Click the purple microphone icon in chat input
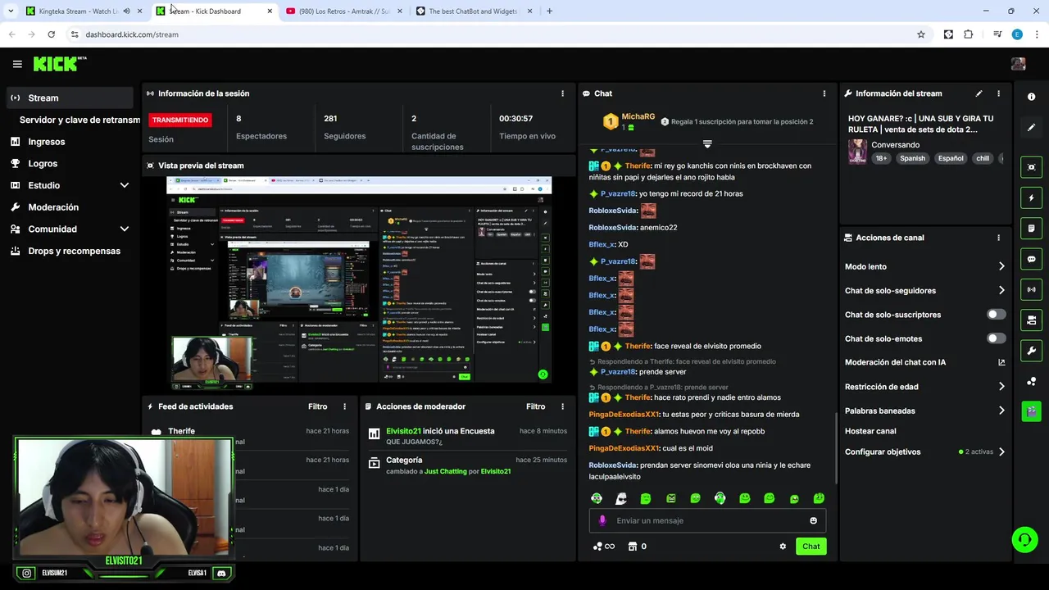The image size is (1049, 590). pos(602,520)
